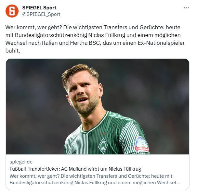Click the word 'buhlt.' ending the tweet
197x193 pixels.
point(13,51)
